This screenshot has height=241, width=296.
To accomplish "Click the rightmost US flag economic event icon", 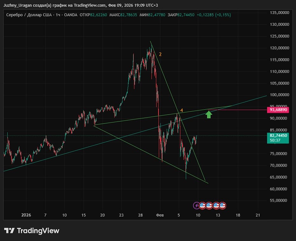I will [223, 205].
